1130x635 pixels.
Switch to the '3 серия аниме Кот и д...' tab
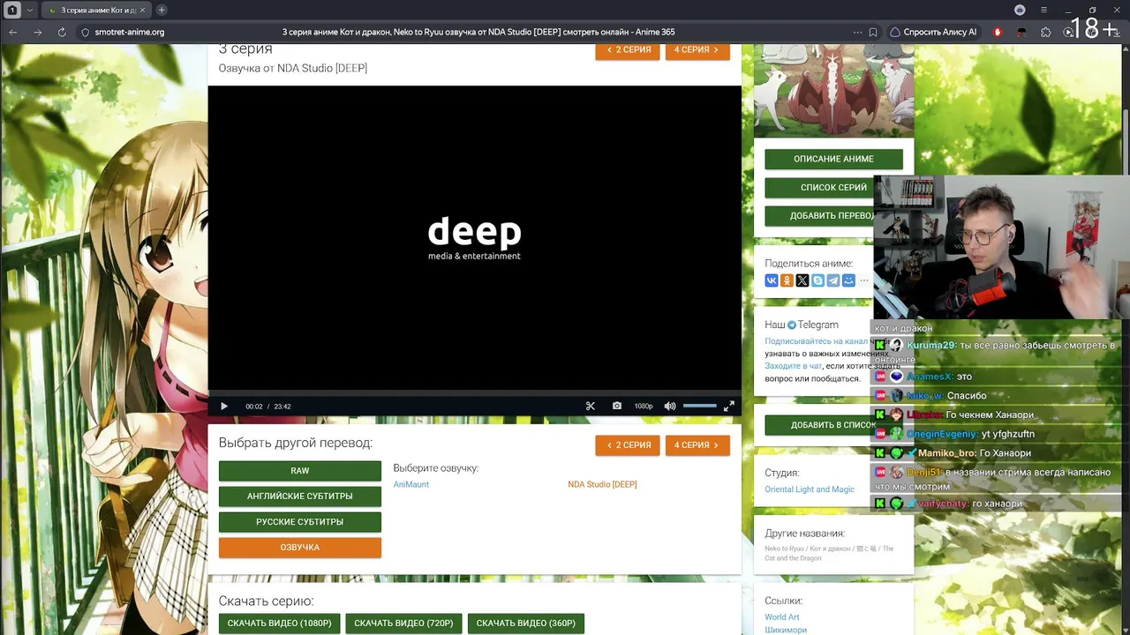click(x=95, y=10)
